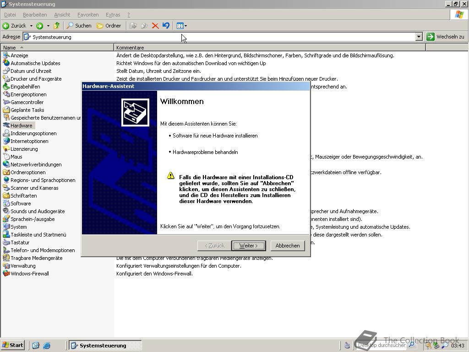
Task: Sort by the Name column header
Action: (57, 48)
